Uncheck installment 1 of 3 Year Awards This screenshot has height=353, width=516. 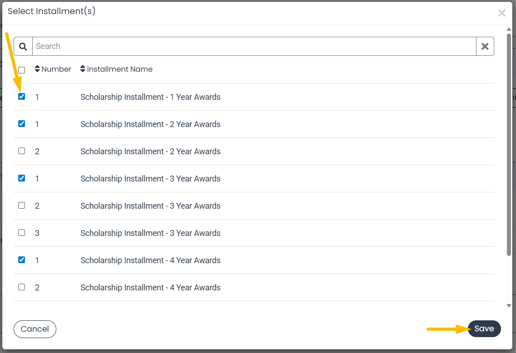point(22,178)
